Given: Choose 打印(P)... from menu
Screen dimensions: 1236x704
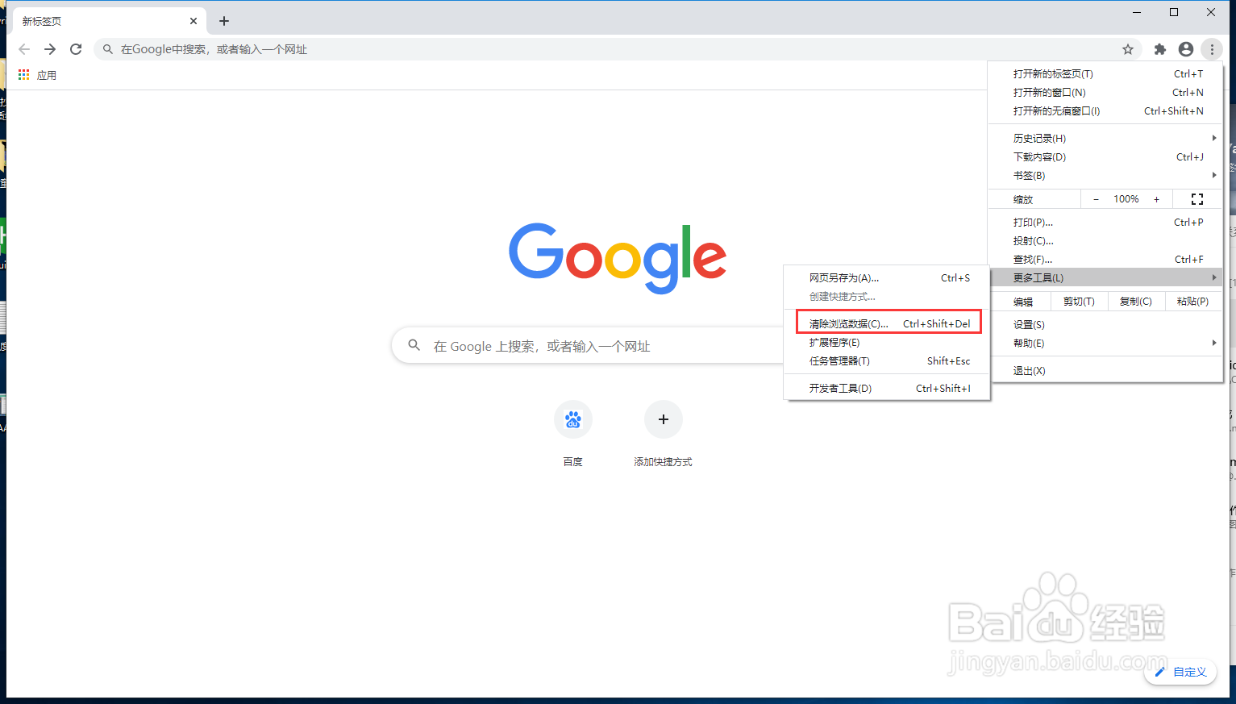Looking at the screenshot, I should pos(1105,222).
